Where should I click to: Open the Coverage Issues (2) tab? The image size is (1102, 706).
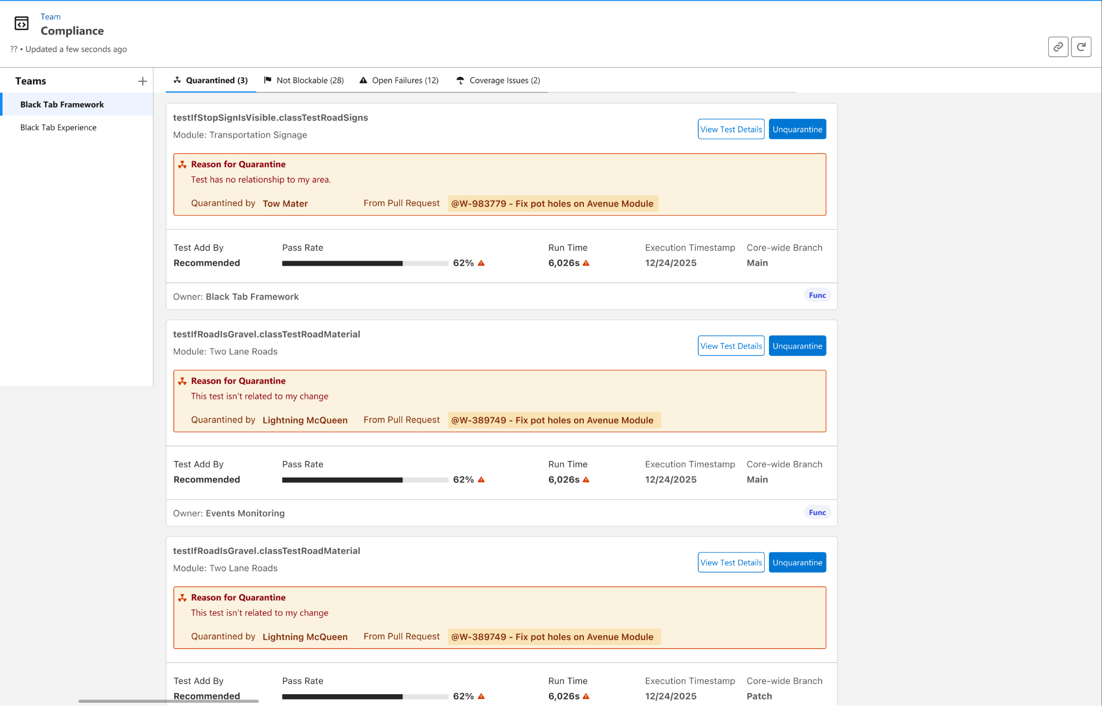498,80
